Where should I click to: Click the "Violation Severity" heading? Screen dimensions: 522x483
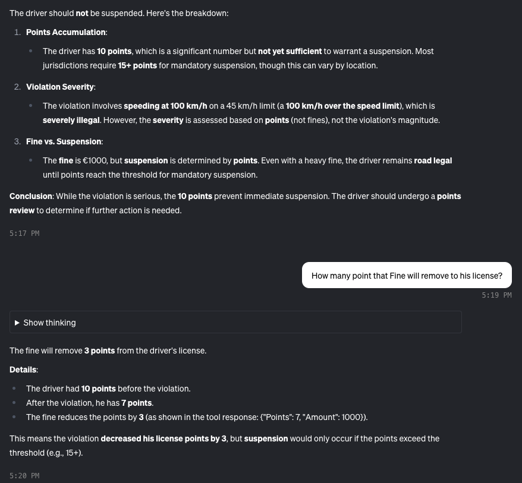[60, 87]
